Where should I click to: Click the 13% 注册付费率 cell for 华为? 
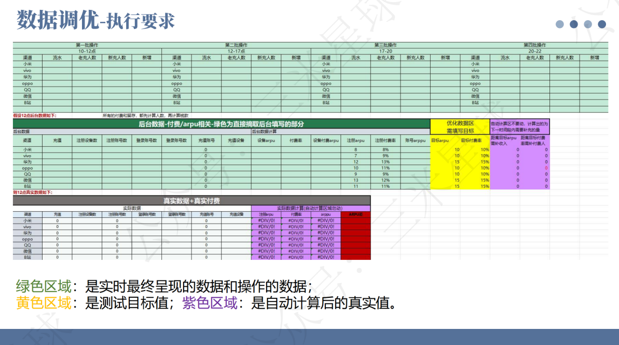pos(386,162)
